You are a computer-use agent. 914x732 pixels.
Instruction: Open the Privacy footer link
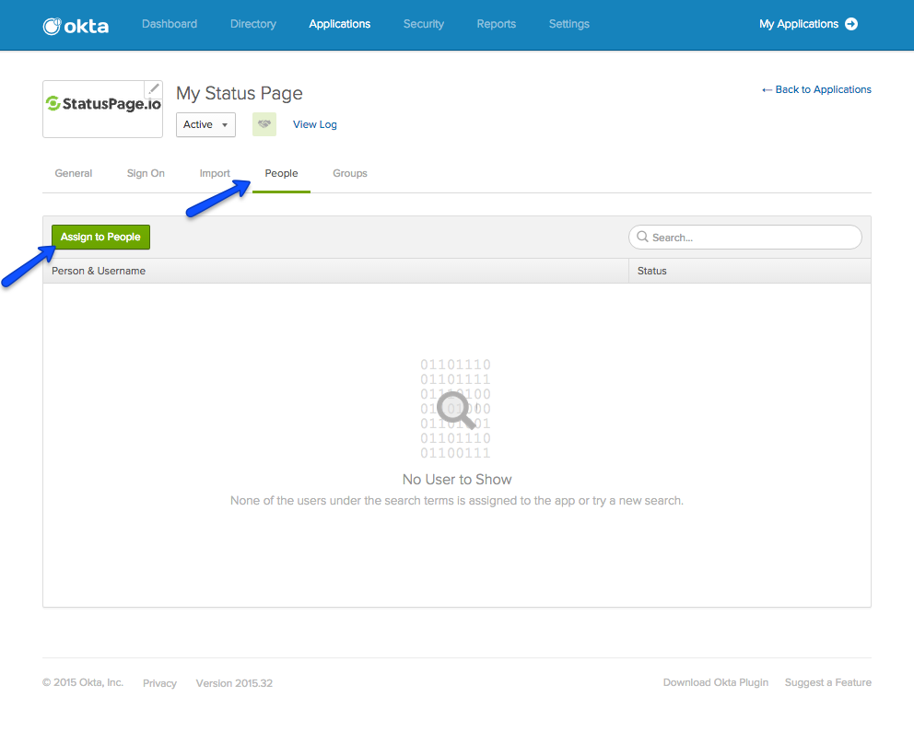[159, 683]
